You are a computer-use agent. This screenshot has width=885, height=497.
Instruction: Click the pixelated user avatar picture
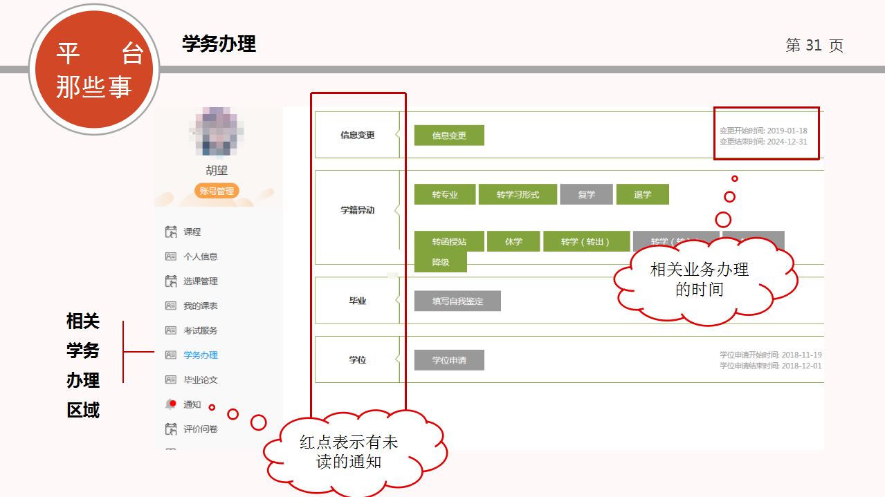tap(217, 133)
